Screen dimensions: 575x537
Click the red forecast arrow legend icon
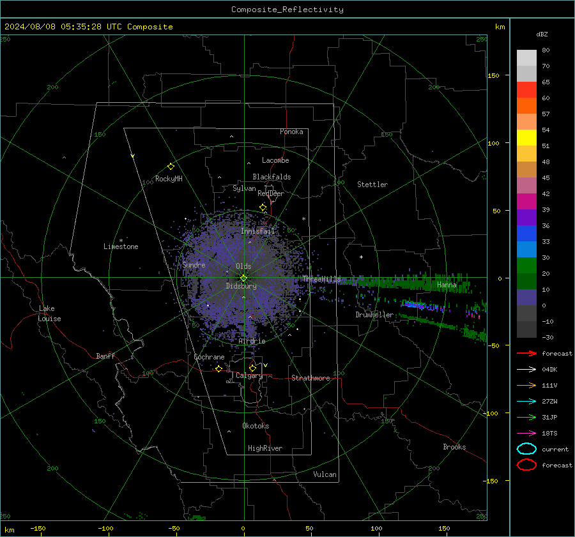coord(526,353)
